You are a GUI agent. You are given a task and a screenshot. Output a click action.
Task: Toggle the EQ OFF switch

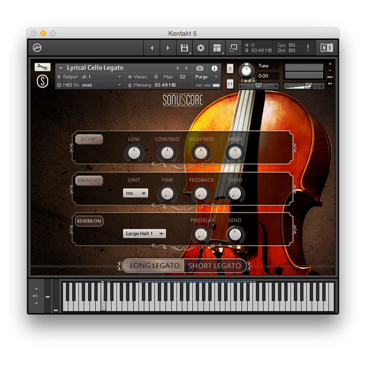pos(89,140)
